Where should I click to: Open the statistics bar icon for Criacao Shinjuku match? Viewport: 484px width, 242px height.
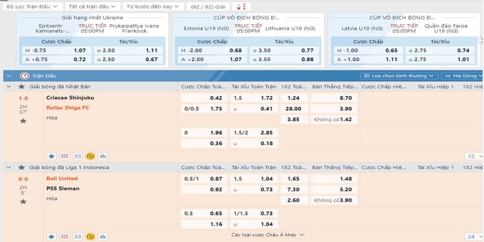[103, 156]
